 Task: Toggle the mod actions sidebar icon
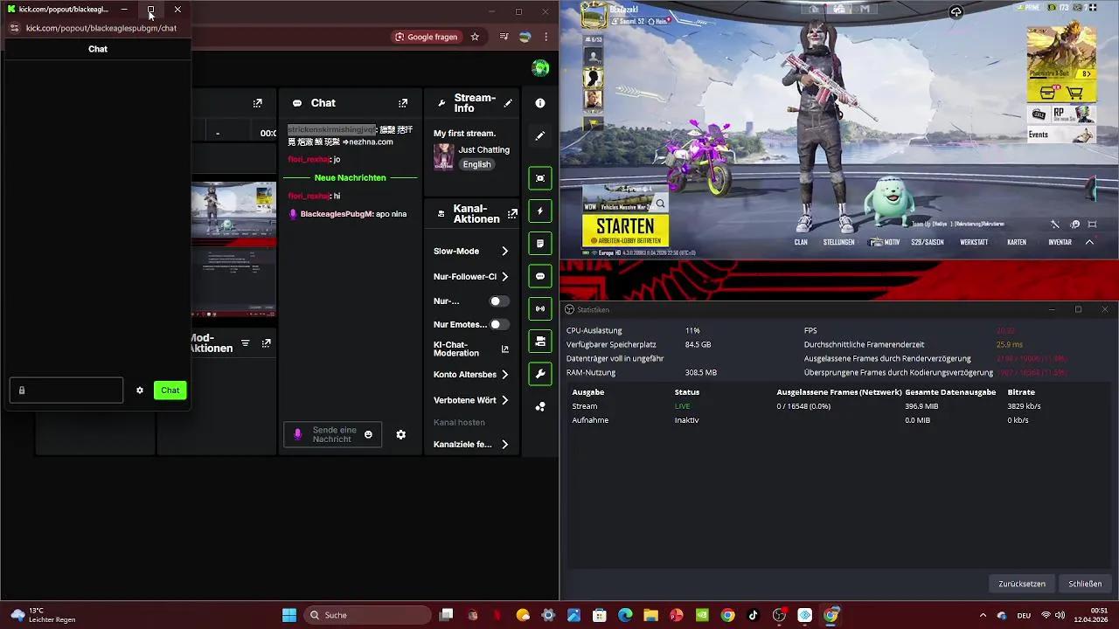click(x=540, y=342)
